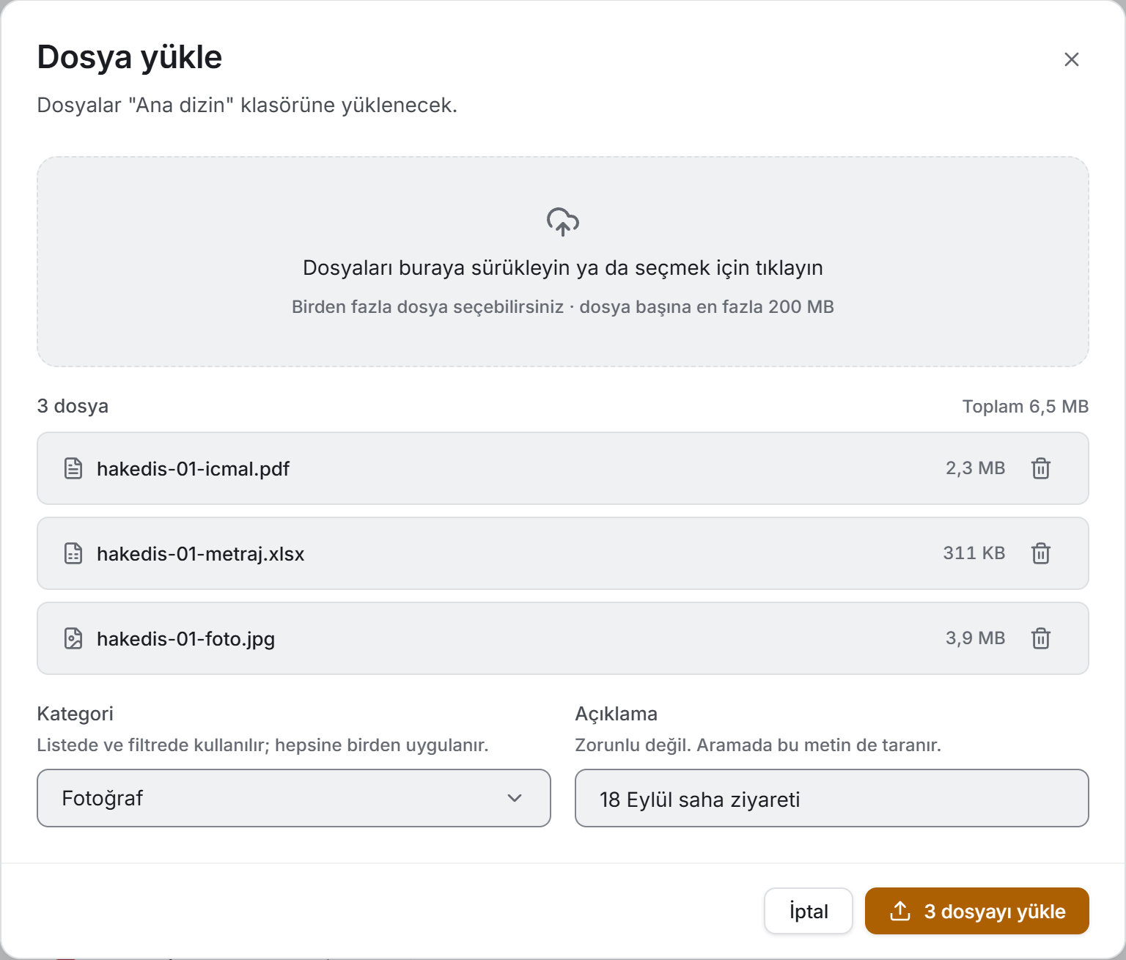Click the trash icon for hakedis-01-foto.jpg

tap(1041, 638)
